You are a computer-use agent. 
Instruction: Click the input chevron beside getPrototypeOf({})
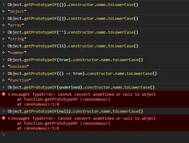click(4, 5)
